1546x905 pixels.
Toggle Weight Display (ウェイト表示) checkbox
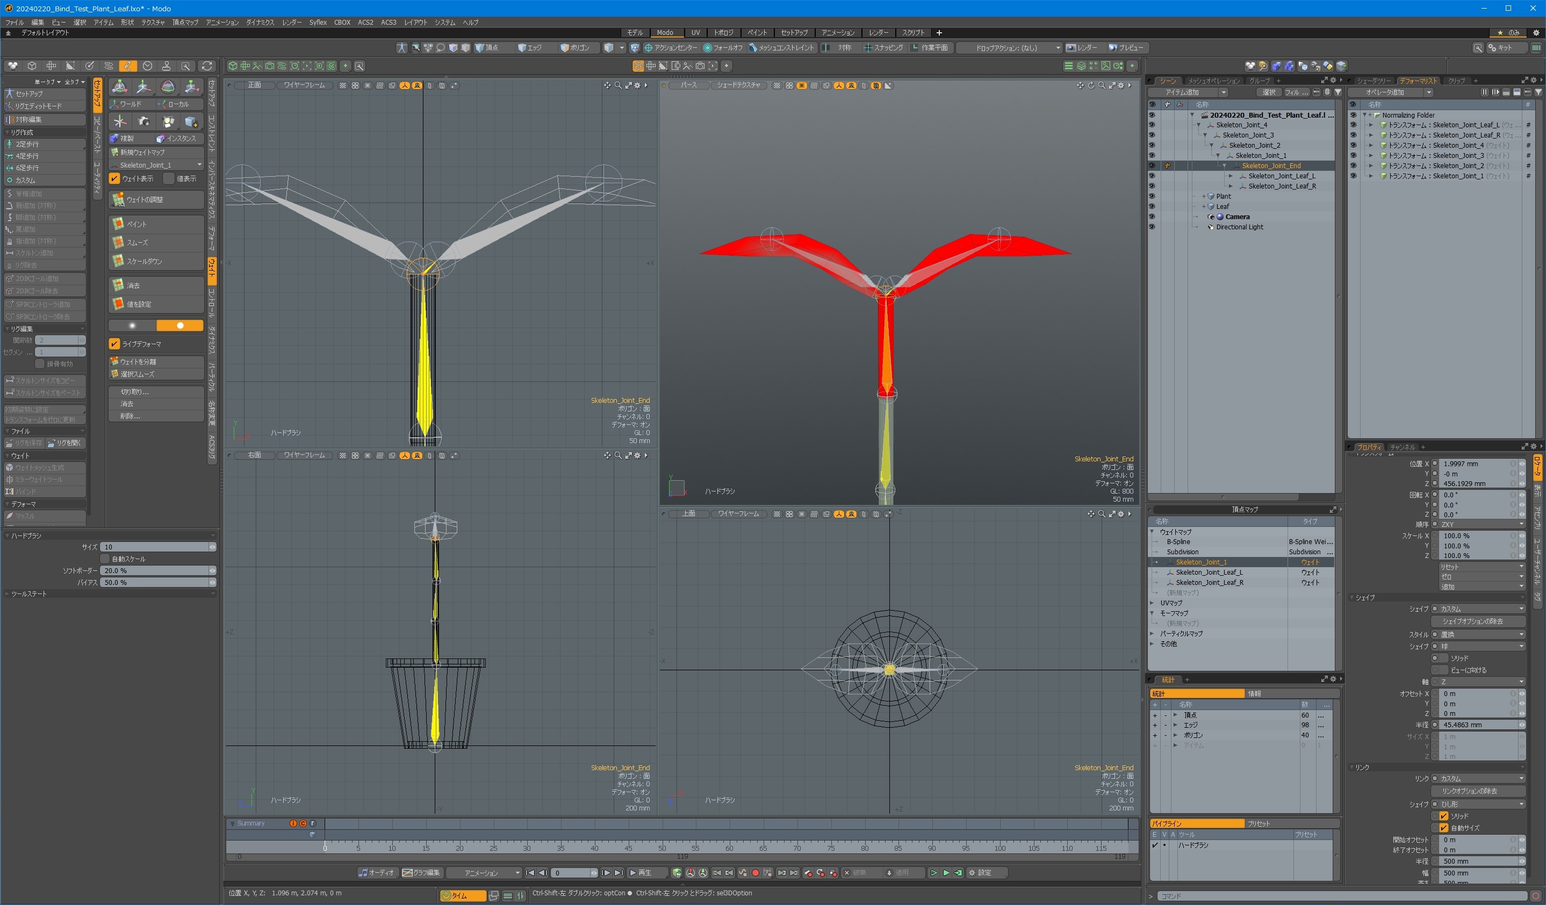[114, 178]
